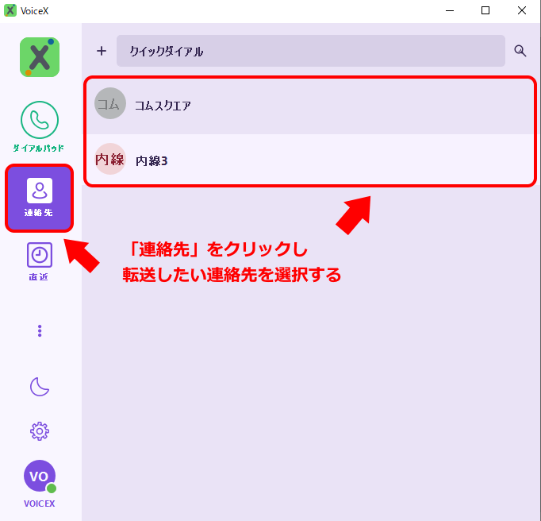
Task: Click the VO user profile avatar
Action: coord(38,476)
